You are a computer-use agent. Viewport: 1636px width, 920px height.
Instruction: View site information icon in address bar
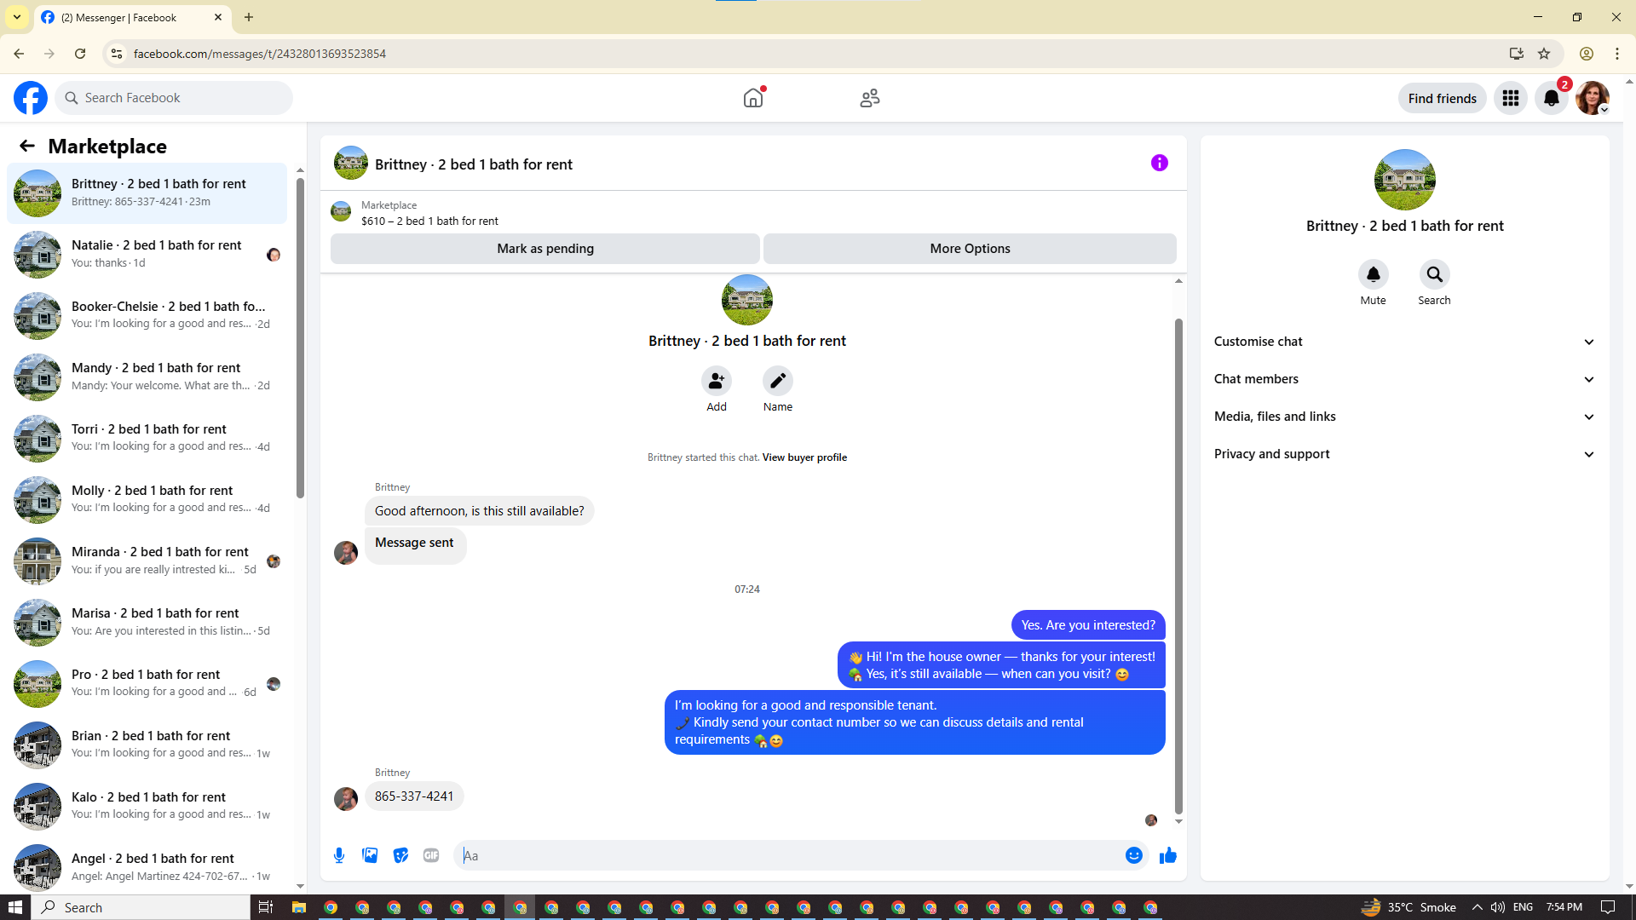tap(117, 54)
